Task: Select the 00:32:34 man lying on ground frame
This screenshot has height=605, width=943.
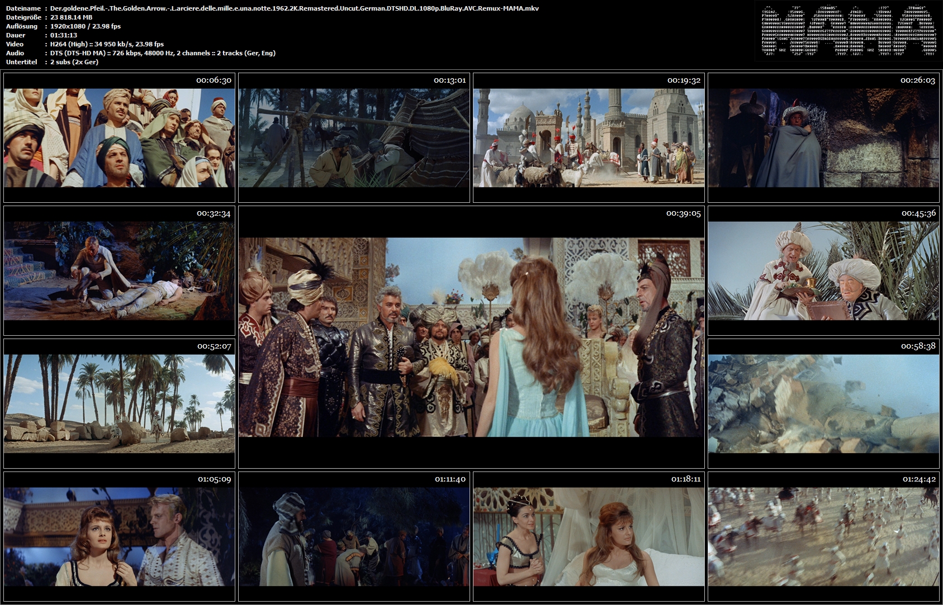Action: 119,270
